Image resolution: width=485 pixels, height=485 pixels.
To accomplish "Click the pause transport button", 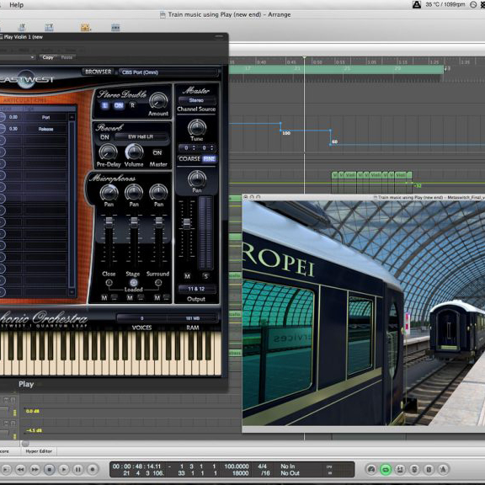I will [78, 470].
